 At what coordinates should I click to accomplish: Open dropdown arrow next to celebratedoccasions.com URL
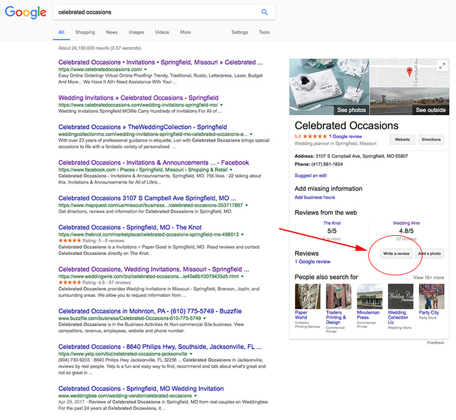click(145, 70)
